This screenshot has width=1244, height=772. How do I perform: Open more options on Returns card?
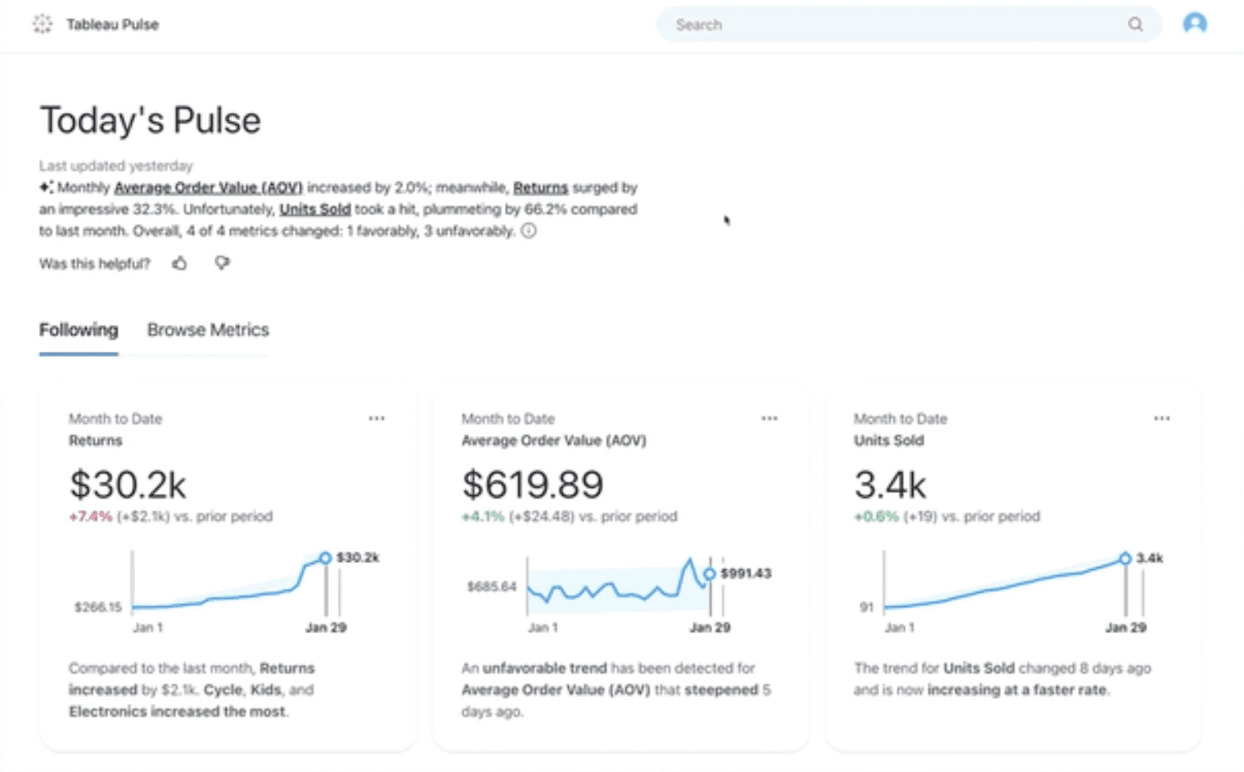(x=376, y=419)
